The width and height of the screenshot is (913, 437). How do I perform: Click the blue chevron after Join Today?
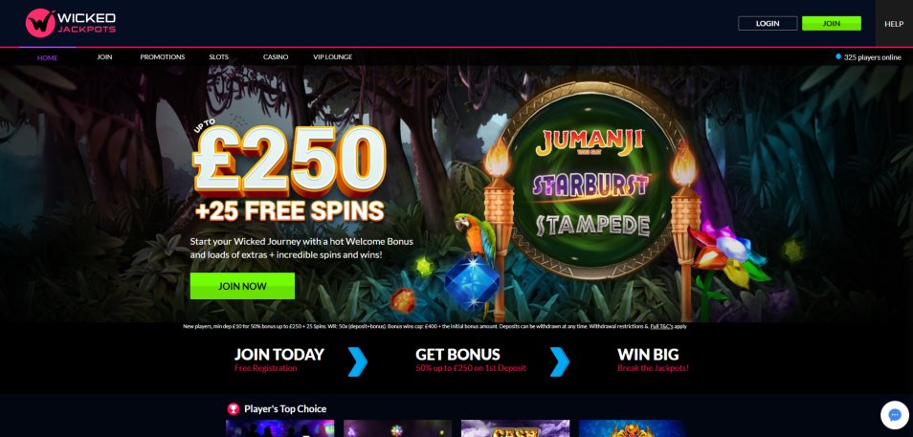[x=358, y=361]
